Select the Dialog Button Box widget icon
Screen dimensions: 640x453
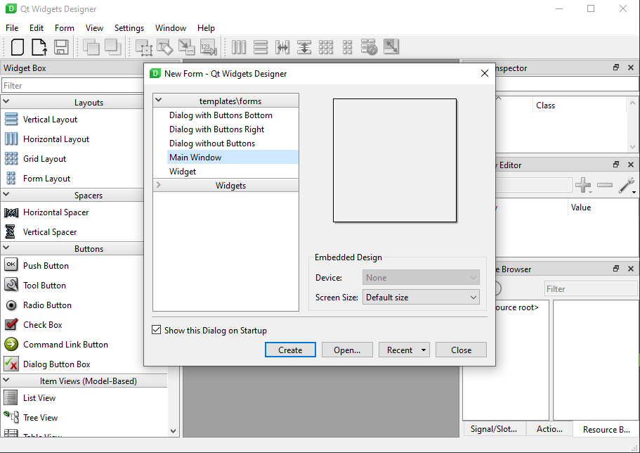11,364
